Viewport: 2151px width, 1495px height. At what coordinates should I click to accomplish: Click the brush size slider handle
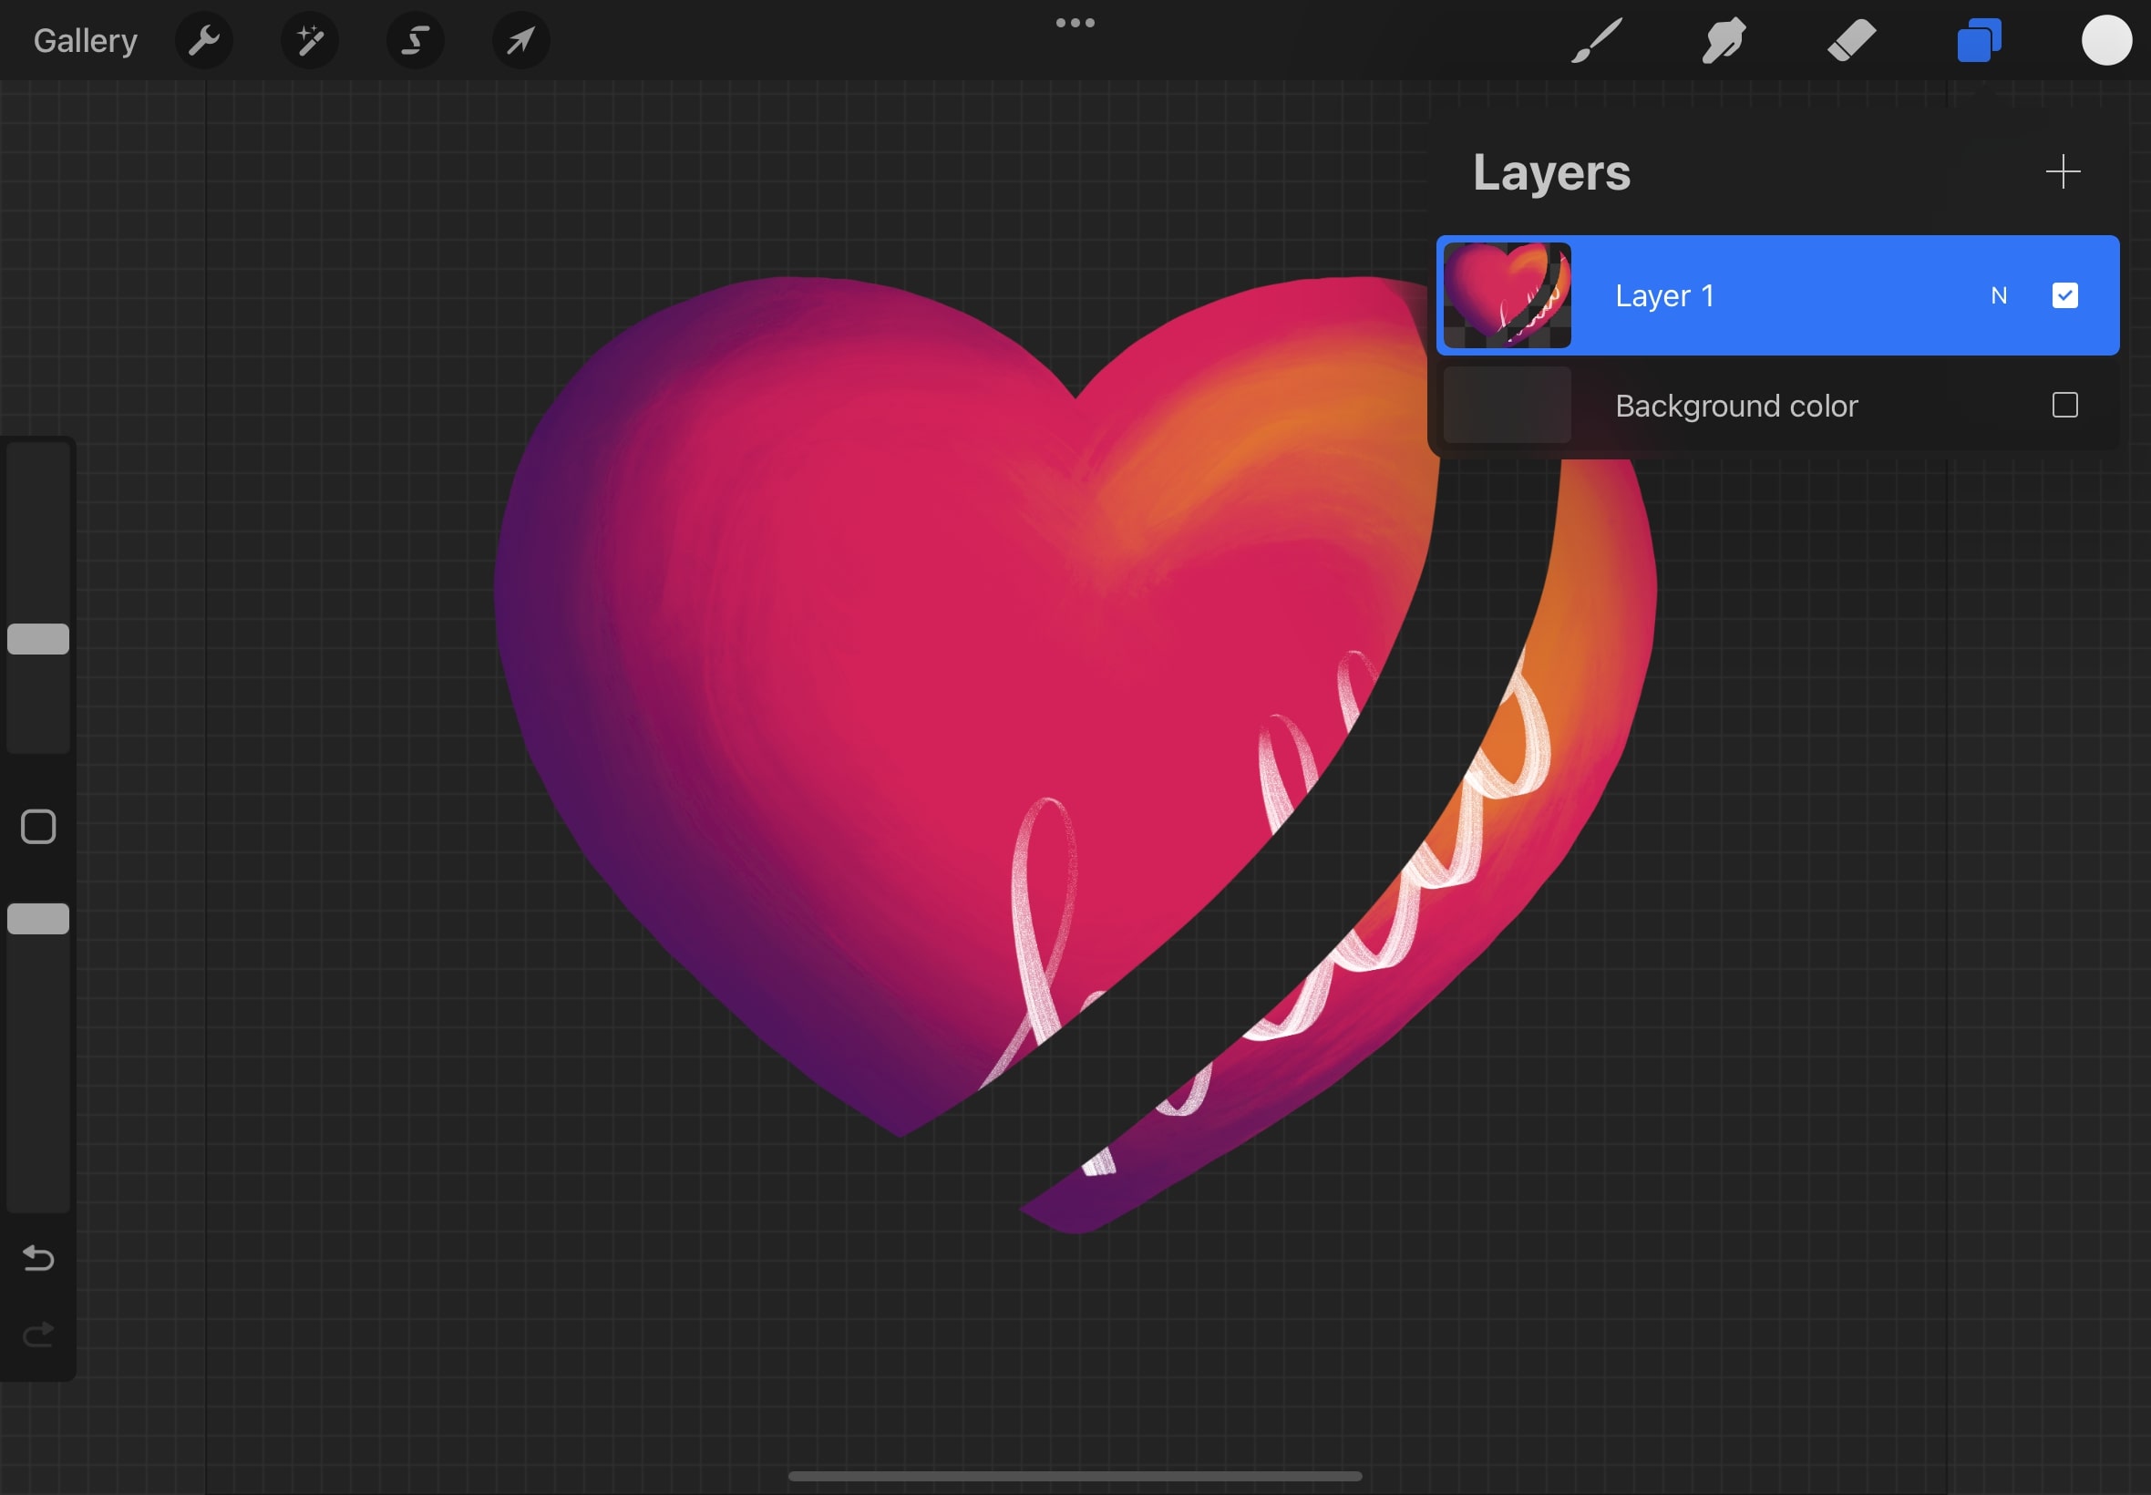pos(38,639)
